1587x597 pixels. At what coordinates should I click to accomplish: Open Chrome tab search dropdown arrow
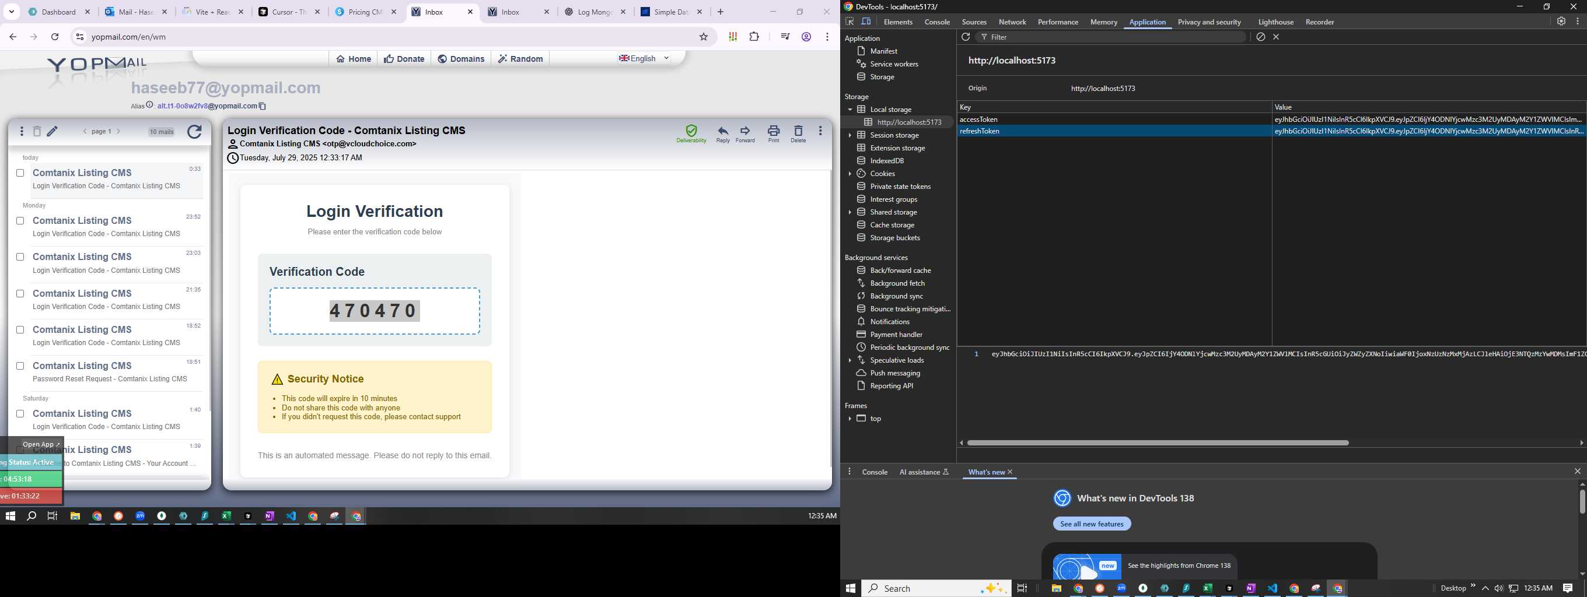click(12, 12)
